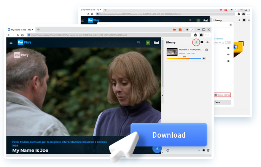Click the red shopping cart icon
This screenshot has width=261, height=167.
[x=174, y=30]
